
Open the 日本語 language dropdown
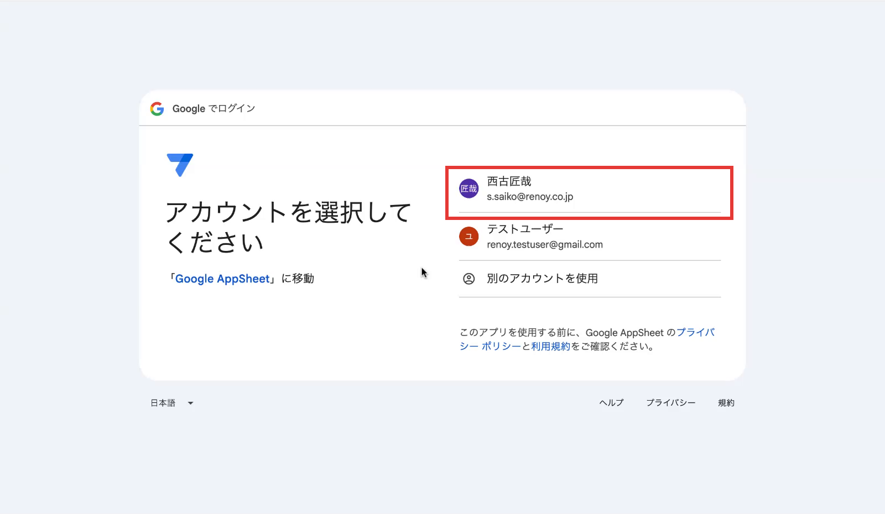(172, 403)
